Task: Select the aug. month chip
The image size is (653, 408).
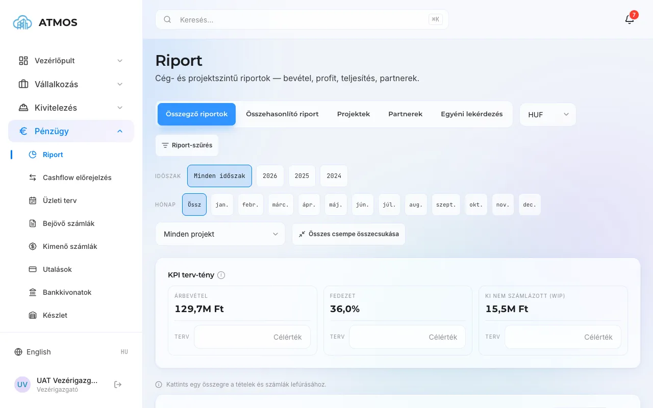Action: click(x=416, y=205)
